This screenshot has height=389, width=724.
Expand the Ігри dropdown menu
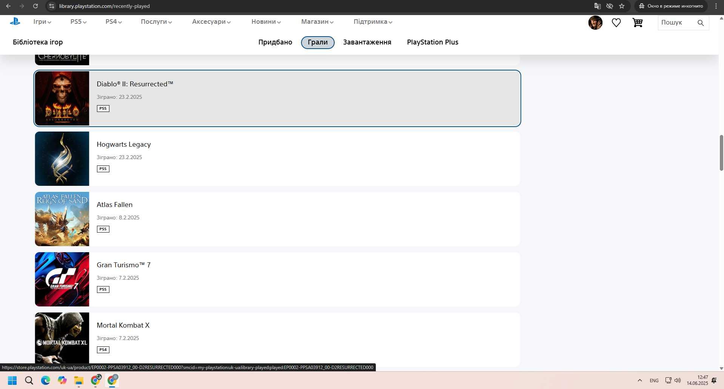click(x=42, y=21)
